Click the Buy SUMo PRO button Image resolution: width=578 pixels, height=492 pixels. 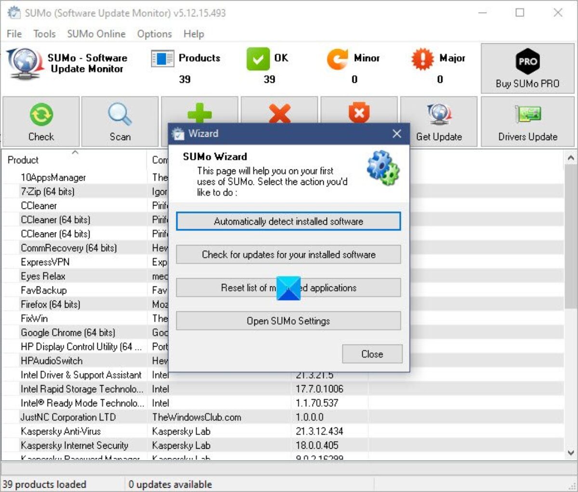click(x=527, y=68)
